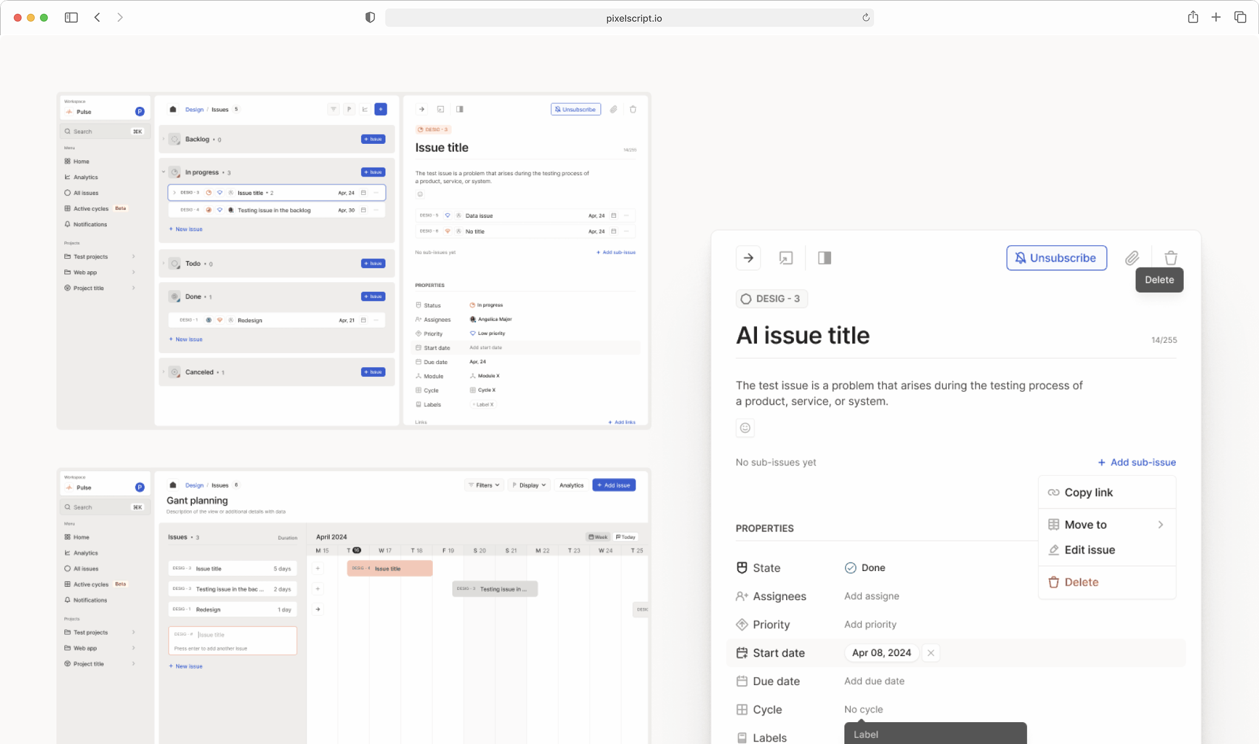
Task: Toggle the Safari sidebar
Action: (71, 18)
